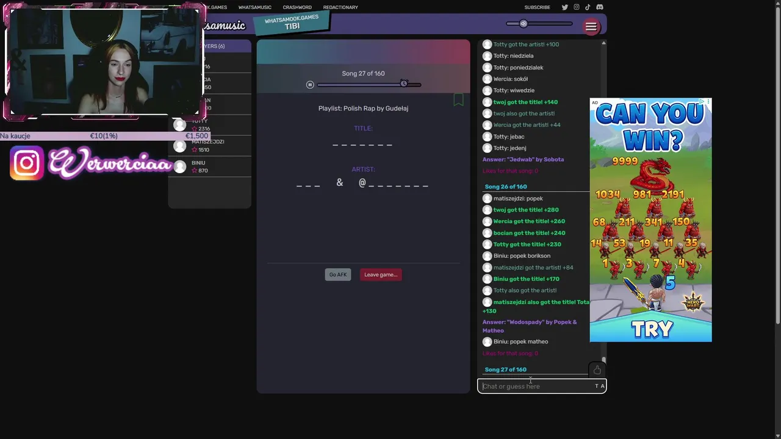Click the T A toggle in chat box
781x439 pixels.
tap(600, 386)
